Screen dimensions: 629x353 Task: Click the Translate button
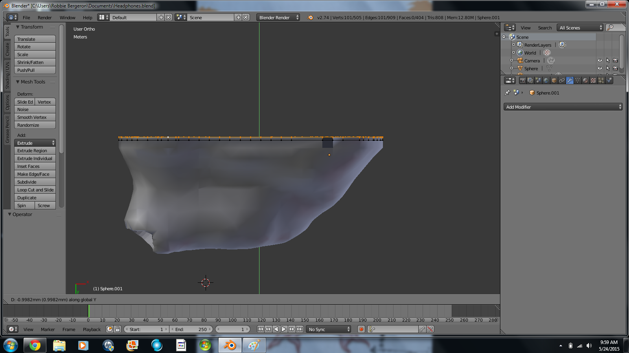point(35,39)
